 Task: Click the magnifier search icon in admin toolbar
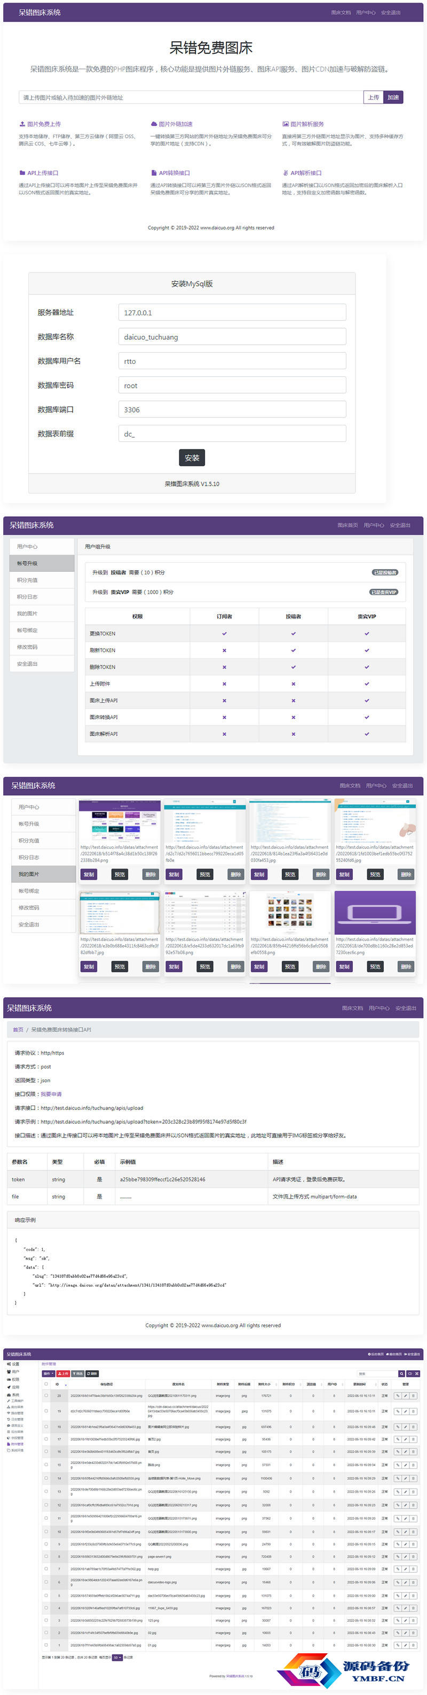pos(401,1373)
